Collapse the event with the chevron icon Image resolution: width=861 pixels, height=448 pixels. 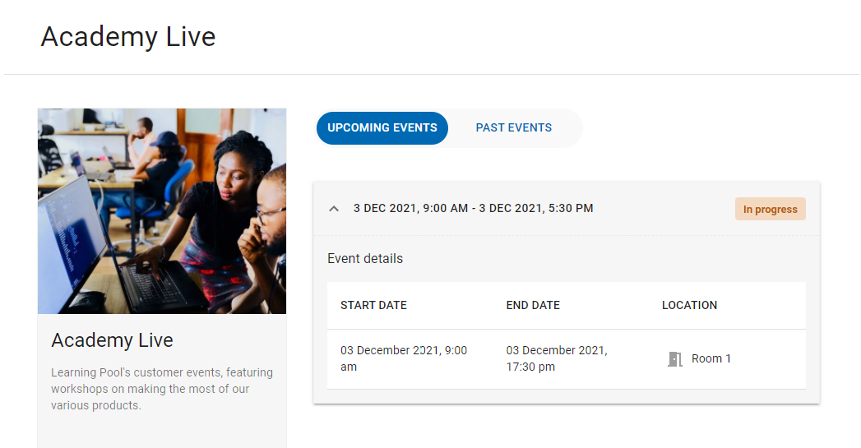334,209
